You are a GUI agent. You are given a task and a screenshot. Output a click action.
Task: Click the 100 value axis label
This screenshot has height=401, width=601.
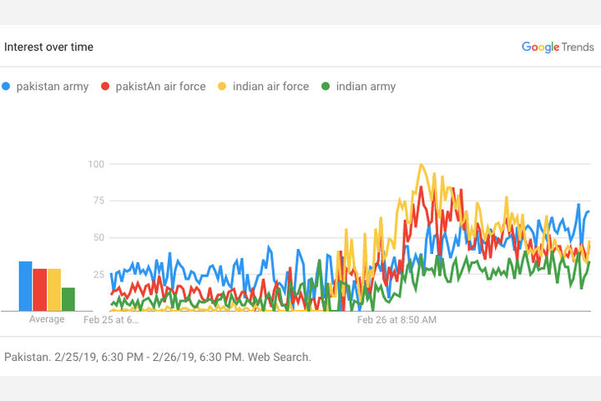tap(95, 164)
